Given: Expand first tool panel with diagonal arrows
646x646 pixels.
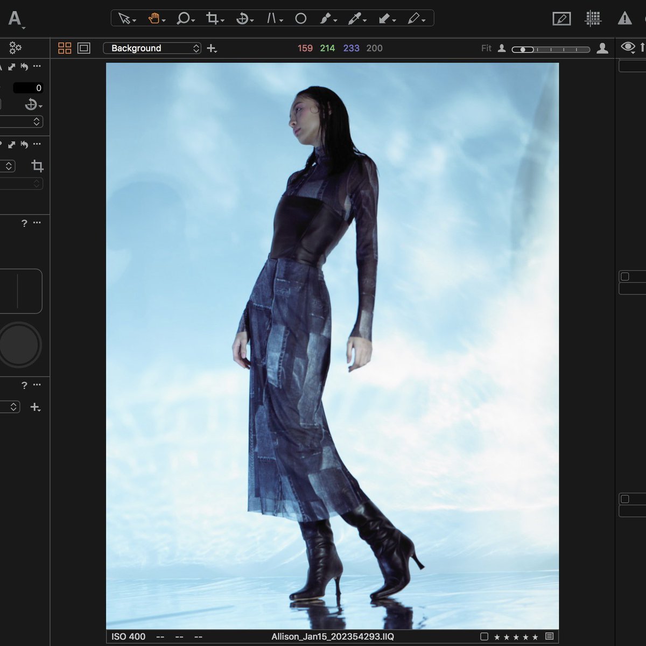Looking at the screenshot, I should point(12,67).
